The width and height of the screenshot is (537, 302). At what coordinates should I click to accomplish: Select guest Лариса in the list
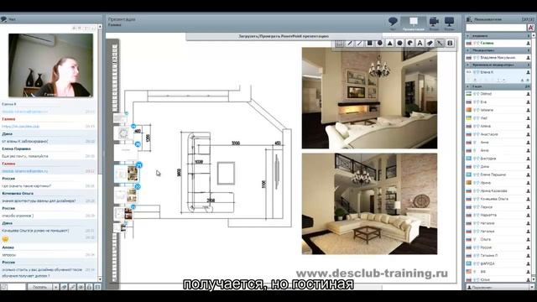pos(498,207)
